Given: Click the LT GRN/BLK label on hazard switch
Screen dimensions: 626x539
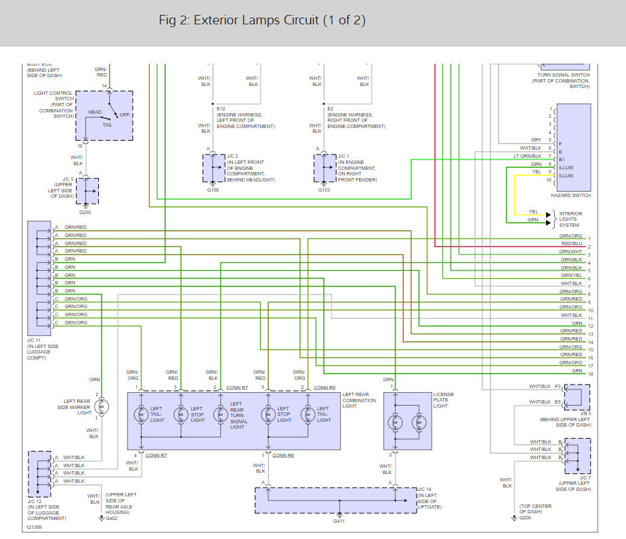Looking at the screenshot, I should (x=527, y=156).
